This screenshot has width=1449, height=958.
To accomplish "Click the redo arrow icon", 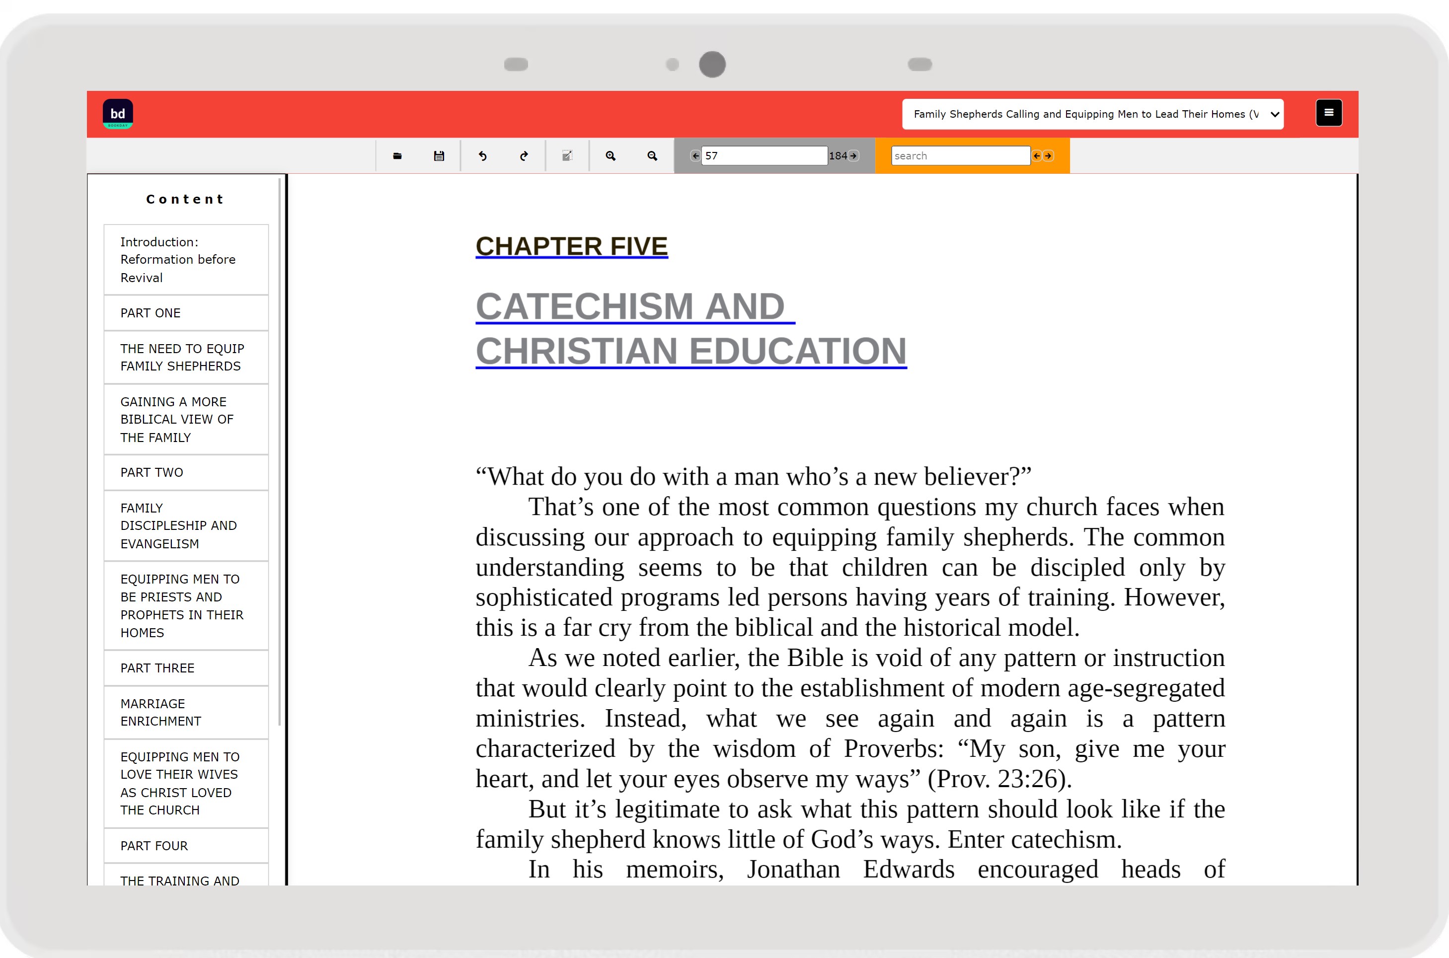I will 524,156.
